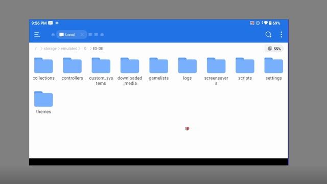This screenshot has width=327, height=184.
Task: Select ES-DE in the breadcrumb path
Action: click(x=98, y=49)
